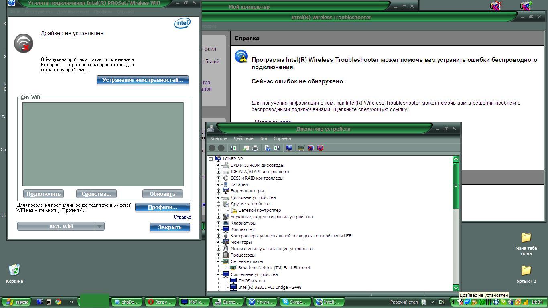548x308 pixels.
Task: Click the scan for hardware changes monitor icon
Action: [289, 148]
